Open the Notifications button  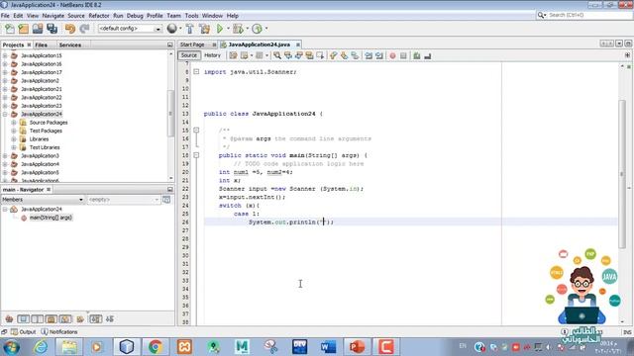59,332
